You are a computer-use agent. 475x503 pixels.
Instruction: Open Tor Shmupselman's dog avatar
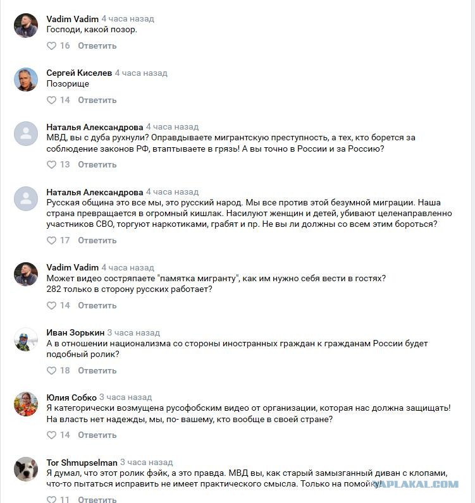tap(26, 469)
